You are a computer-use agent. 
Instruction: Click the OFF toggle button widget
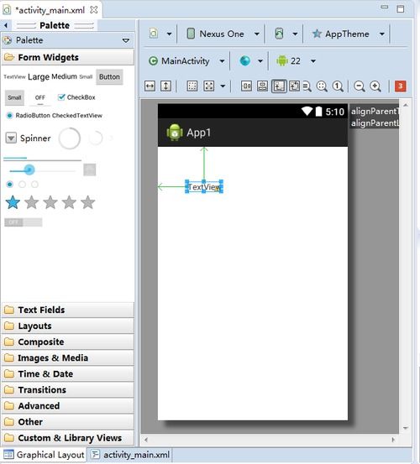(x=40, y=97)
